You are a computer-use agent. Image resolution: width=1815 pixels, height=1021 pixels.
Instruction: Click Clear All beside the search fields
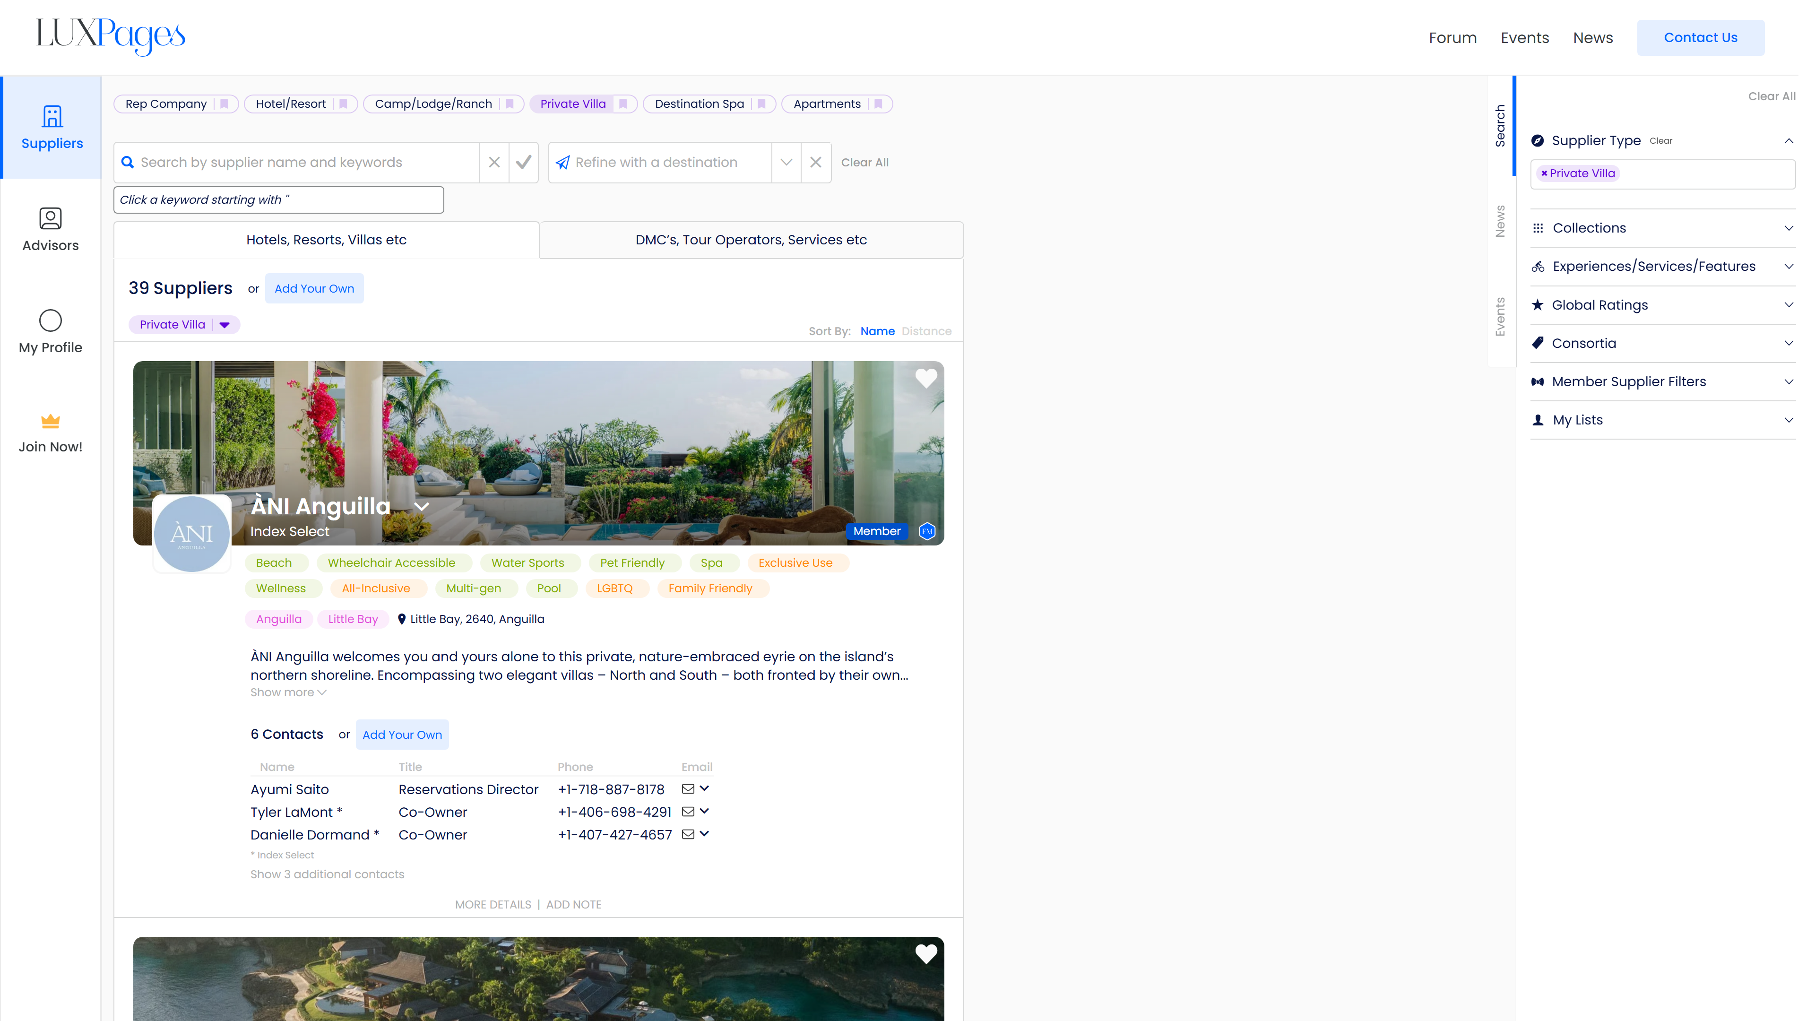point(864,162)
